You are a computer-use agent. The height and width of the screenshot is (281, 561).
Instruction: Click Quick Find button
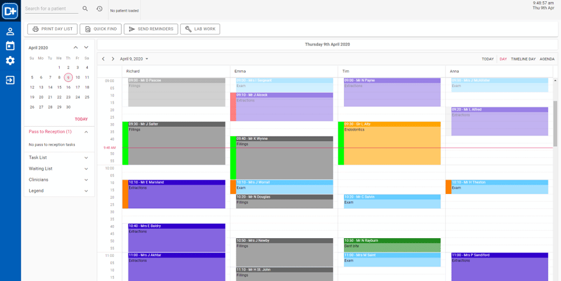pos(100,29)
